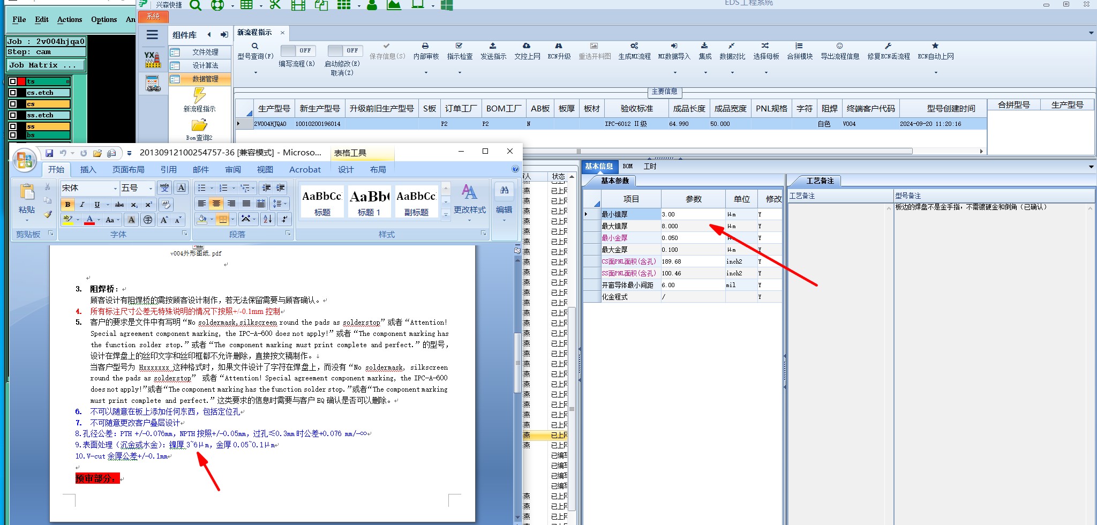Open the font size 五号 dropdown
The width and height of the screenshot is (1097, 525).
pos(151,188)
